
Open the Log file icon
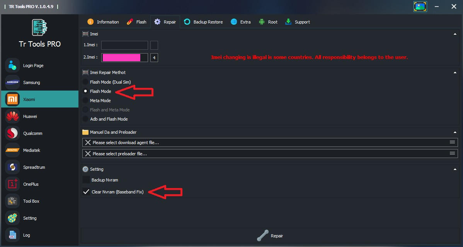(12, 235)
